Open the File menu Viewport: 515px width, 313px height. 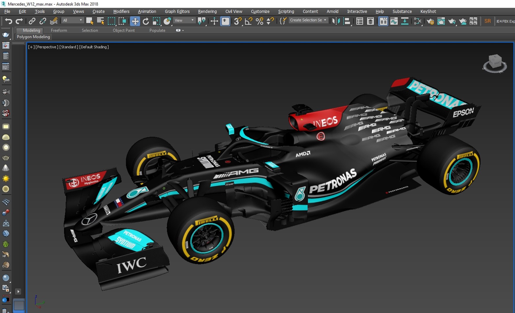click(x=7, y=11)
